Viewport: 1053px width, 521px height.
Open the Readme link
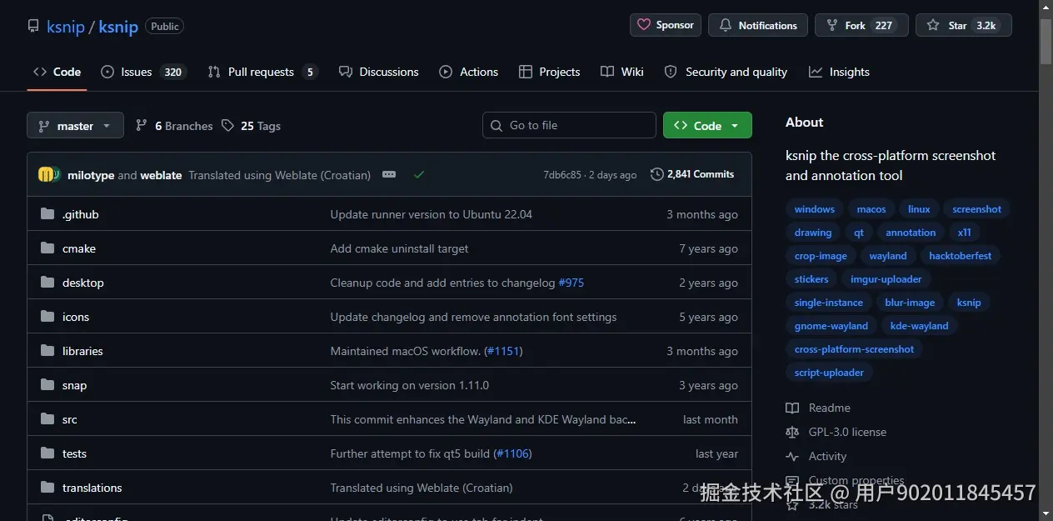(818, 408)
